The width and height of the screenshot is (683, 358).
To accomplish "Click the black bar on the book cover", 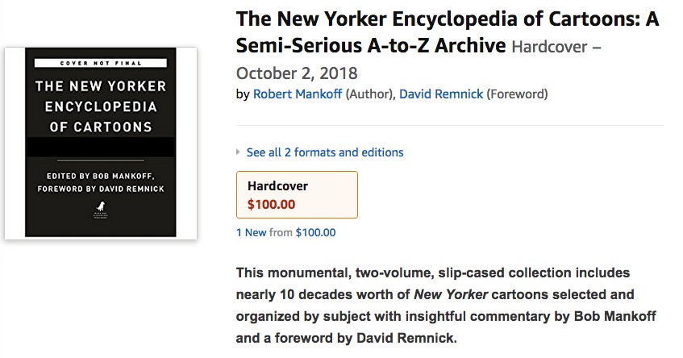I will [x=100, y=148].
